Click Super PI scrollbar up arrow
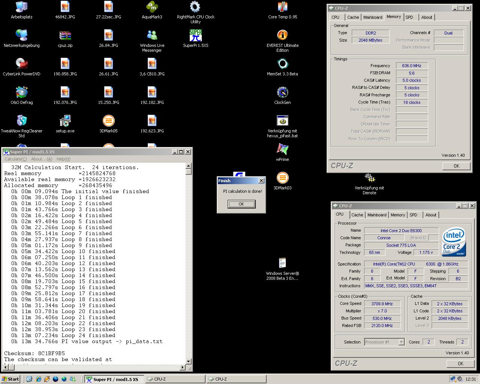 188,166
